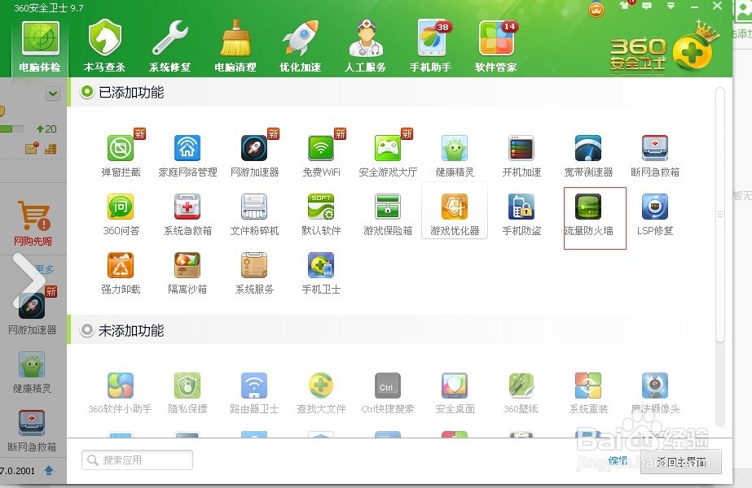The height and width of the screenshot is (488, 752).
Task: Open the 360问答 tool
Action: click(121, 214)
